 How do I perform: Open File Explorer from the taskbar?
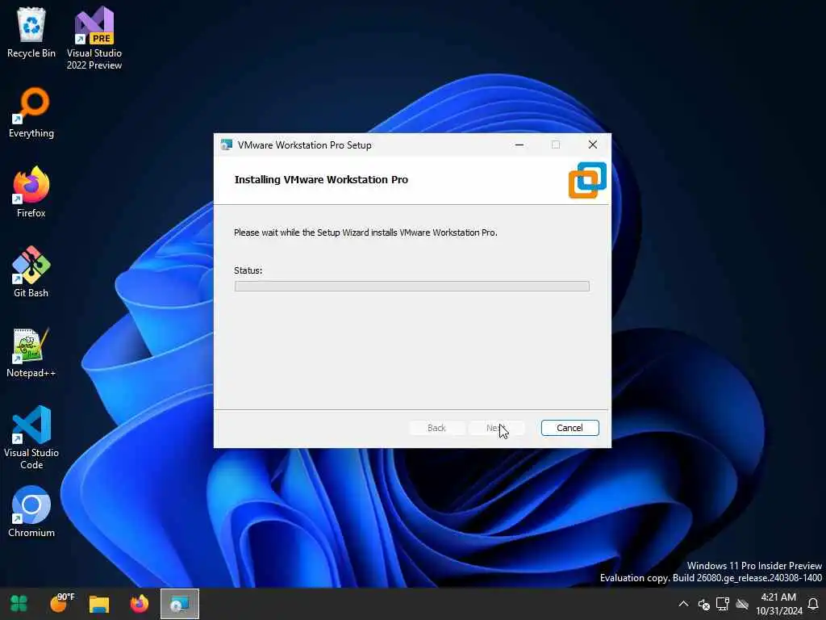tap(99, 604)
